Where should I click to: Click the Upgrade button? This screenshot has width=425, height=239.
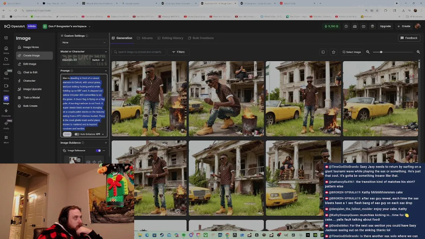click(x=385, y=26)
